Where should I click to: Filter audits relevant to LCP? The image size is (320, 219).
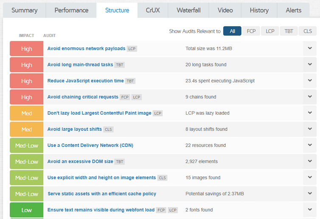[x=270, y=31]
